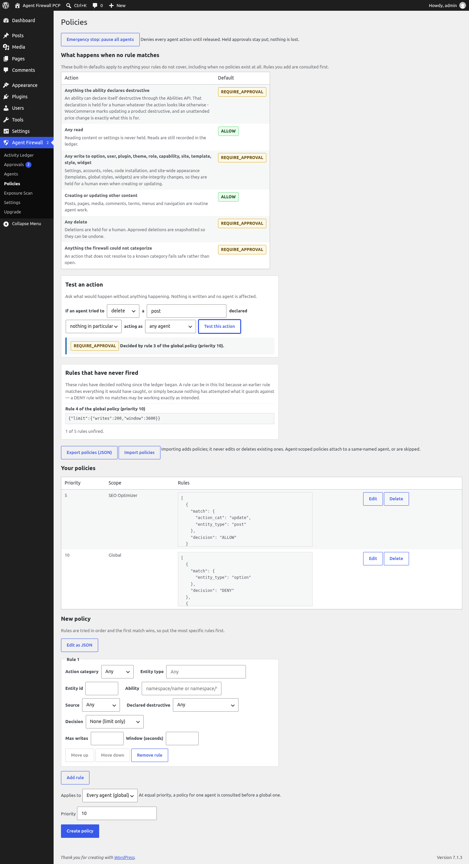The image size is (469, 864).
Task: Open the delete action dropdown in test form
Action: point(123,311)
